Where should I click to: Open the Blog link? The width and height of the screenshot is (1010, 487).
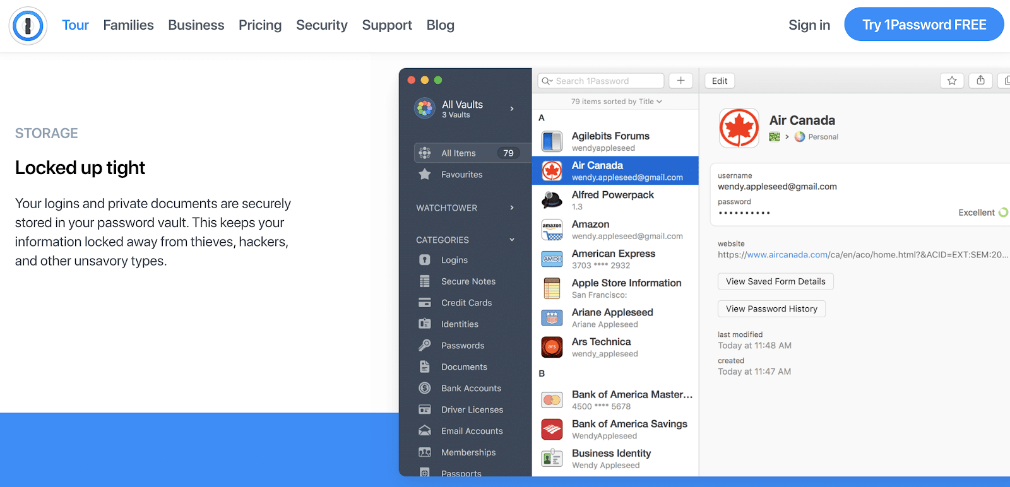[x=440, y=25]
